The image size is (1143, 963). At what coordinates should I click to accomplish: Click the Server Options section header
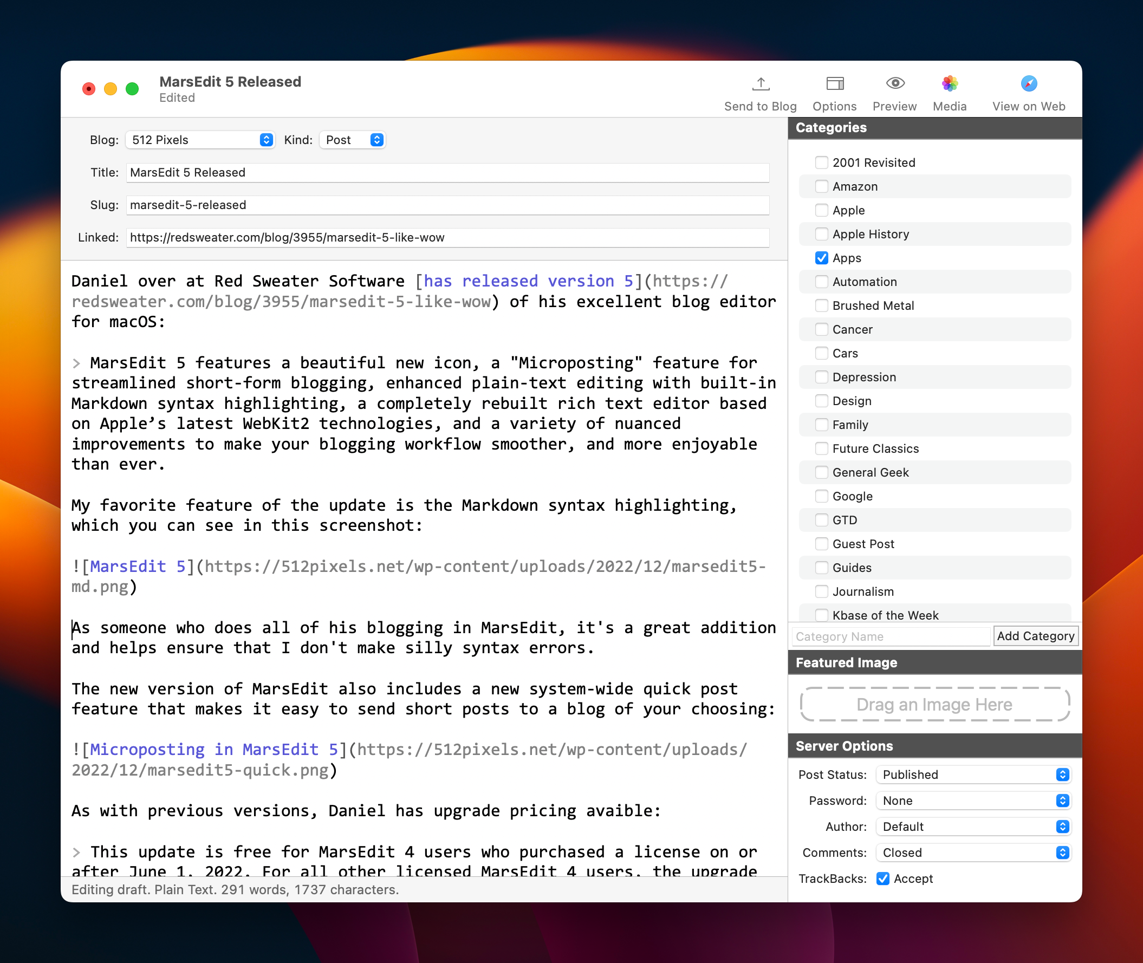(x=935, y=747)
